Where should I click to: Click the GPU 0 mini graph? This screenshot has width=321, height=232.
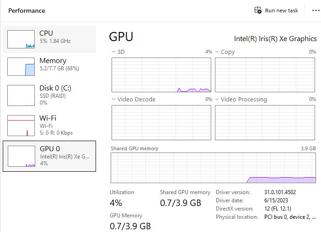21,156
